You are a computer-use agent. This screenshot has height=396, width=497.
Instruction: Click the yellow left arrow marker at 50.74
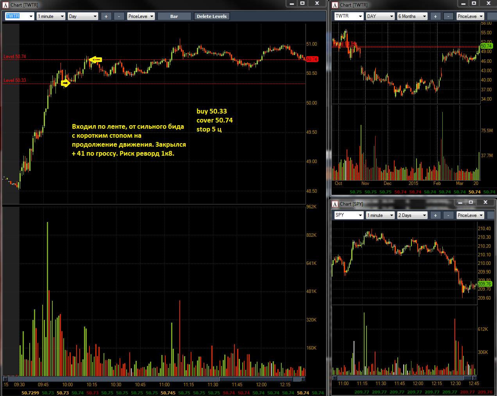[x=96, y=60]
